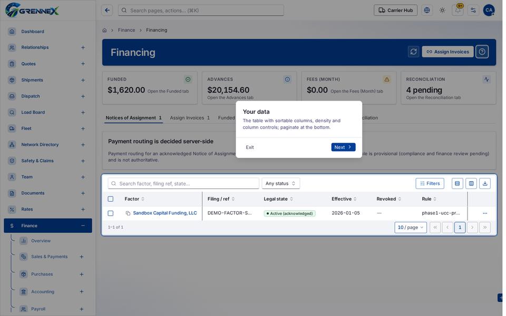Image resolution: width=506 pixels, height=316 pixels.
Task: Click the refresh icon in the Financing header
Action: tap(413, 52)
